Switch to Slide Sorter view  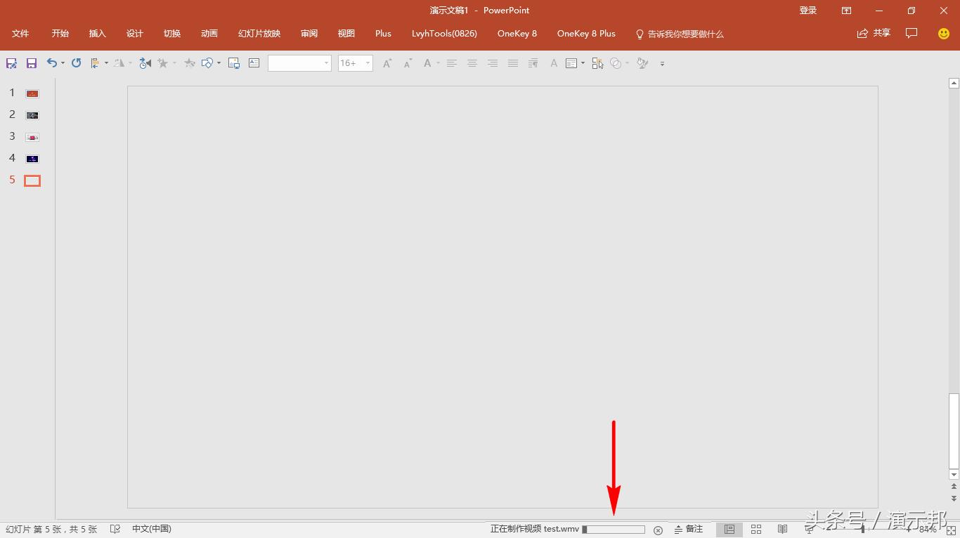click(756, 530)
